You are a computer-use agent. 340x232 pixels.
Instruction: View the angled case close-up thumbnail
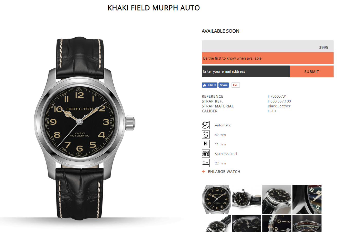[277, 199]
